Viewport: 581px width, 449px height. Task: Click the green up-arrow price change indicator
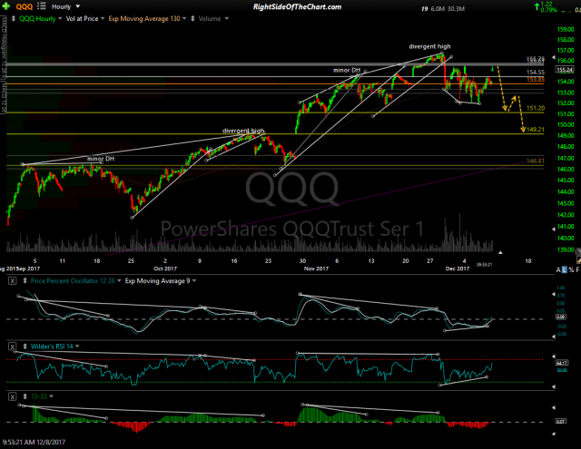[537, 6]
